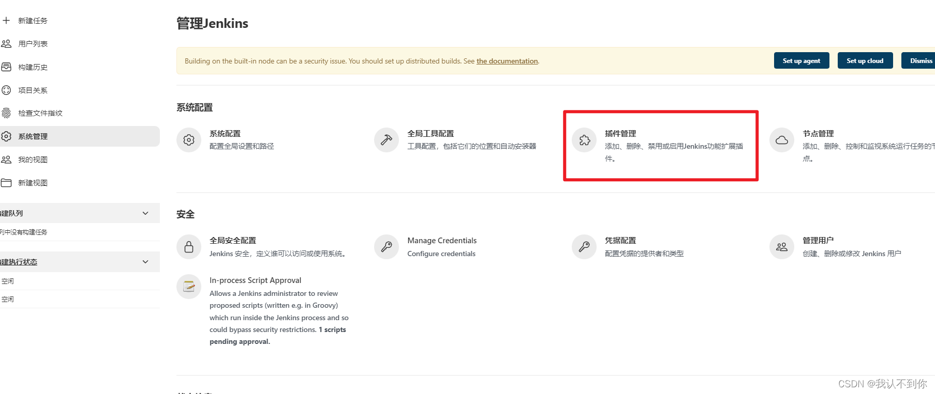935x394 pixels.
Task: Click the 安全 section heading
Action: [185, 214]
